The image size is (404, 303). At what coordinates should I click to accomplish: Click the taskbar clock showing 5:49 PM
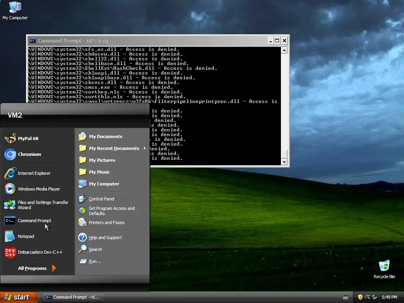389,297
